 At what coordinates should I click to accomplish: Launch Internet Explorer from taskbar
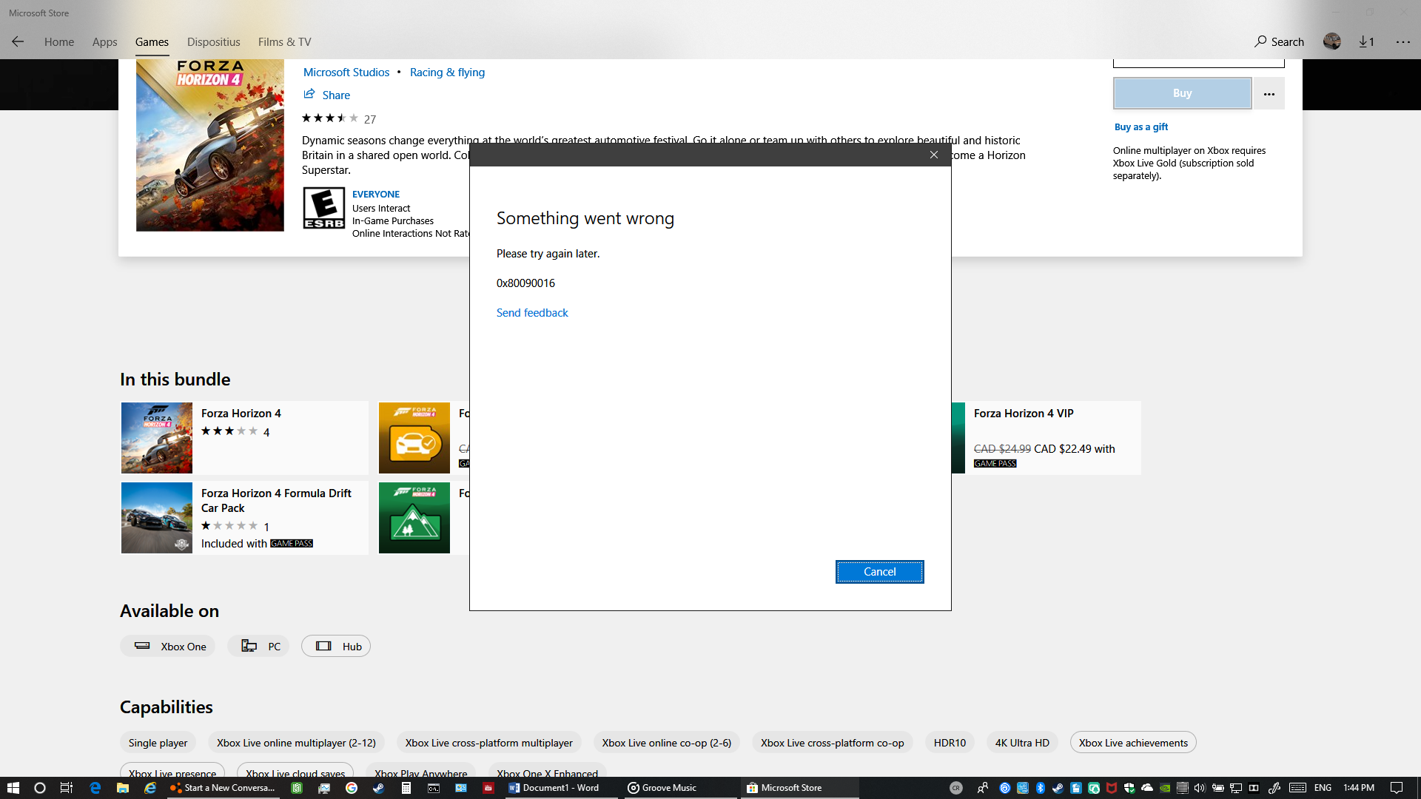point(150,788)
